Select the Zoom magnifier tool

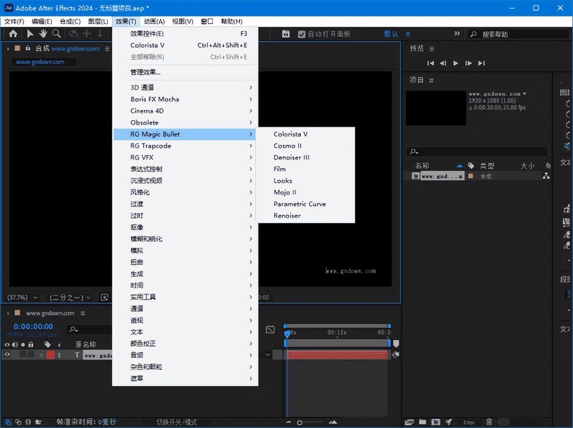[x=56, y=34]
